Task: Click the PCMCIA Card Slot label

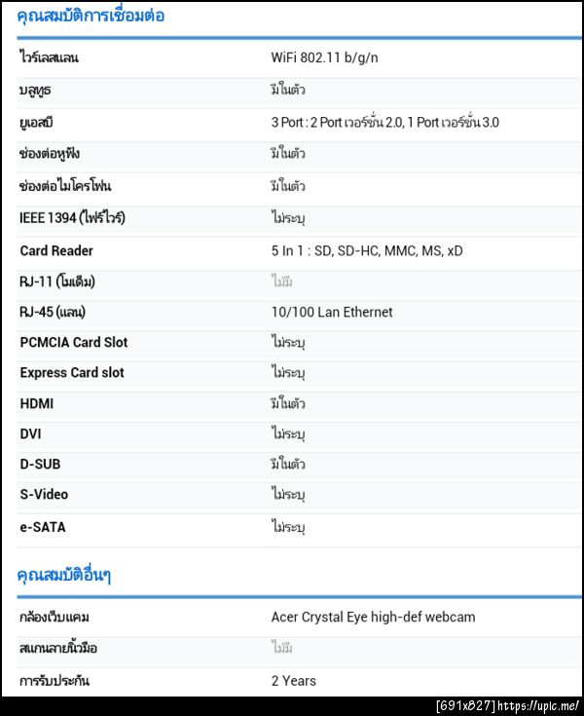Action: click(74, 342)
